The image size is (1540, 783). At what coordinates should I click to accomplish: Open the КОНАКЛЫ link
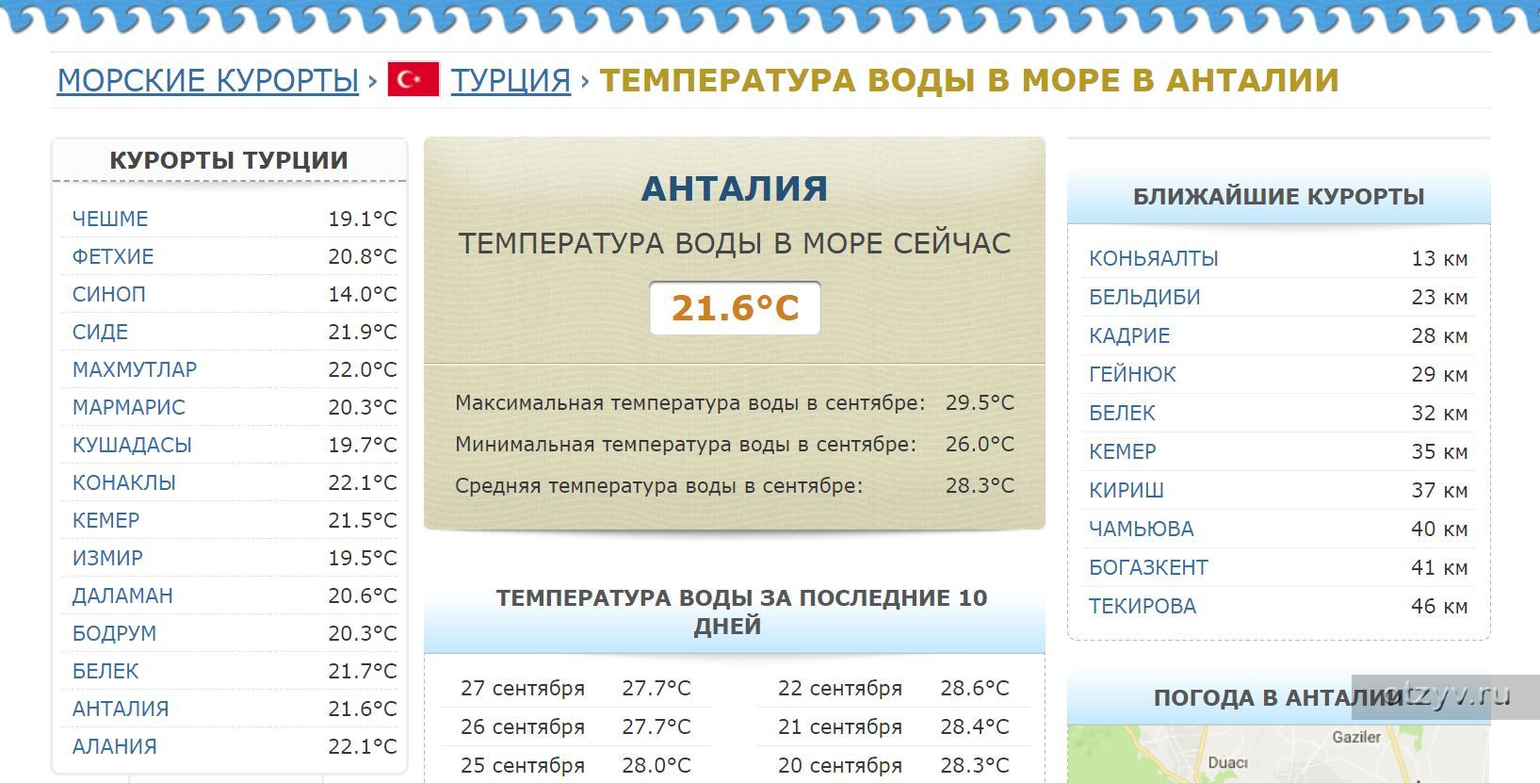124,482
